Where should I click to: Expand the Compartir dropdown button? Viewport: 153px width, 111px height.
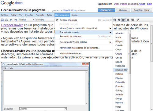pos(106,10)
